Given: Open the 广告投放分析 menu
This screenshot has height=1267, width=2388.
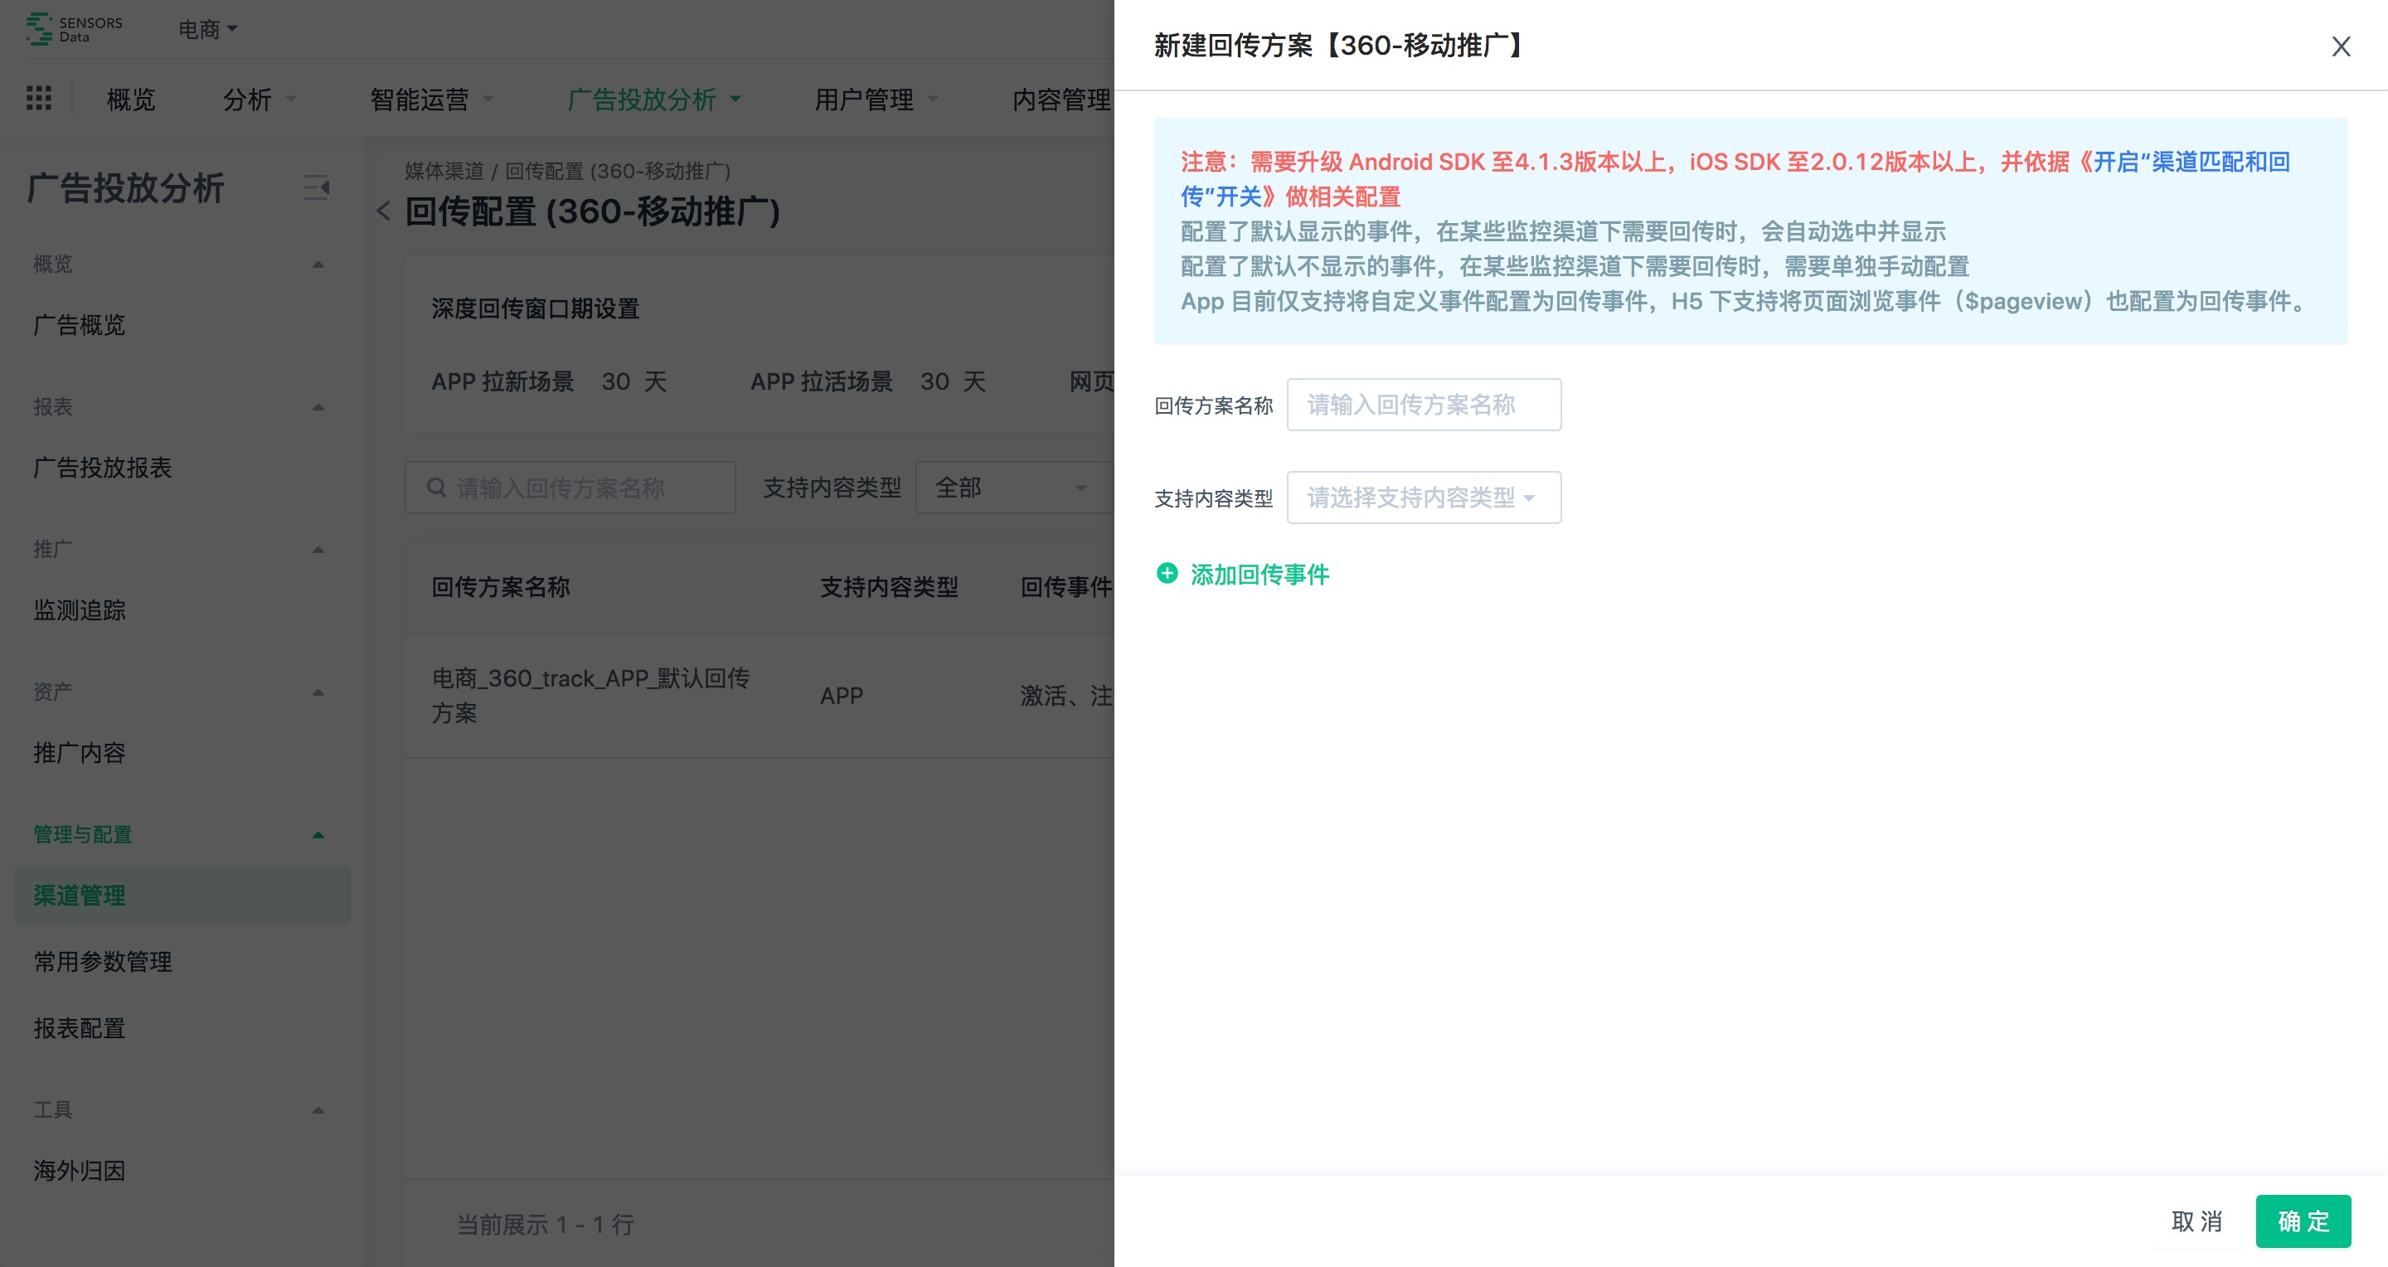Looking at the screenshot, I should [x=653, y=100].
